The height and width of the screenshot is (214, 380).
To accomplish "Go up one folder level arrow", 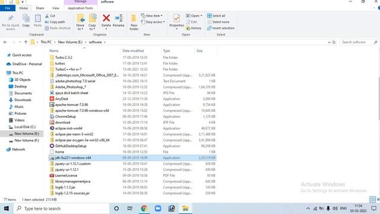I will 26,42.
